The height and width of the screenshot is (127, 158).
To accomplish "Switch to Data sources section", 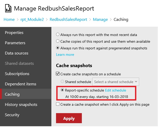I will pyautogui.click(x=17, y=53).
